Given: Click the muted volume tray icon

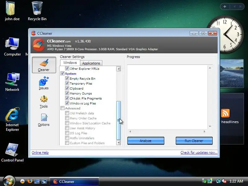Looking at the screenshot, I should (x=224, y=181).
